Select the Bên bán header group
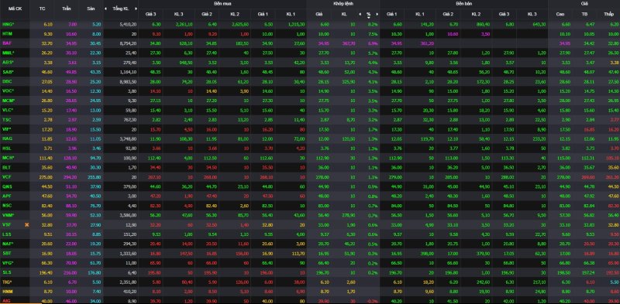The width and height of the screenshot is (620, 304). [463, 3]
